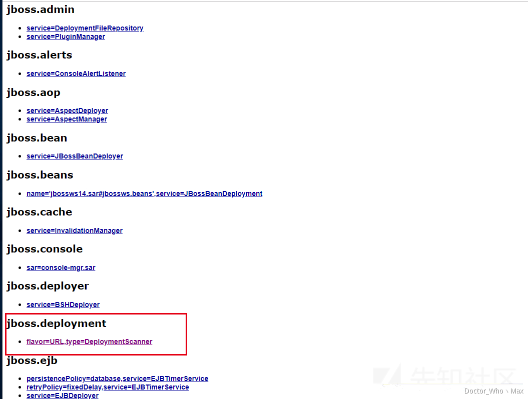The image size is (528, 399).
Task: Open service=BSHDeployer under jboss.deployer
Action: pos(63,304)
